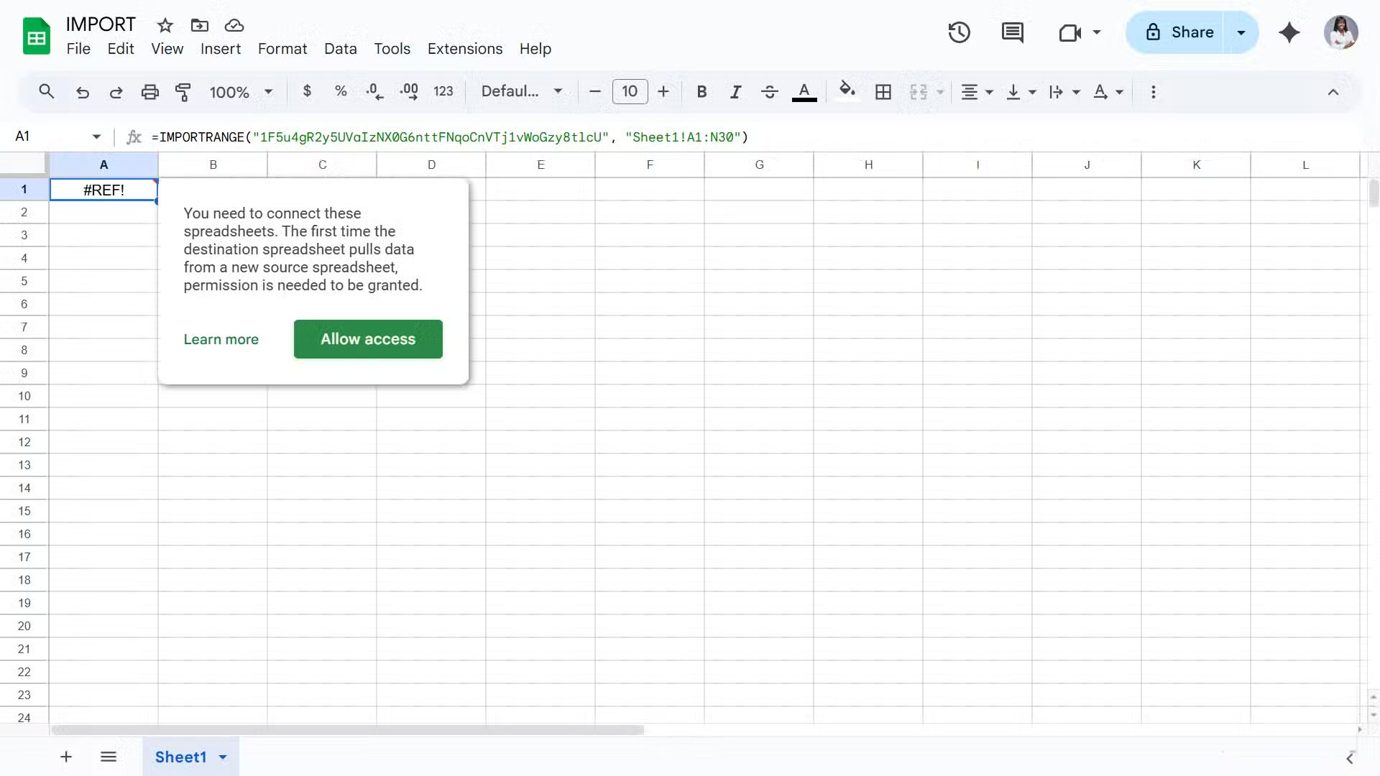1380x776 pixels.
Task: Toggle bold formatting
Action: [x=701, y=92]
